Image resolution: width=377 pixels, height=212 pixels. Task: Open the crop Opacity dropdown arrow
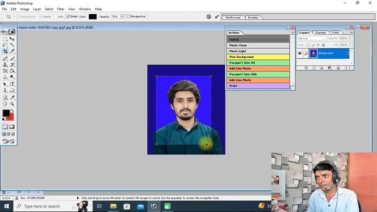122,16
